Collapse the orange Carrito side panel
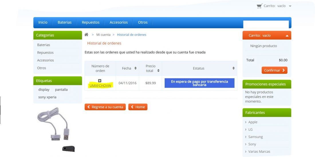 click(287, 36)
